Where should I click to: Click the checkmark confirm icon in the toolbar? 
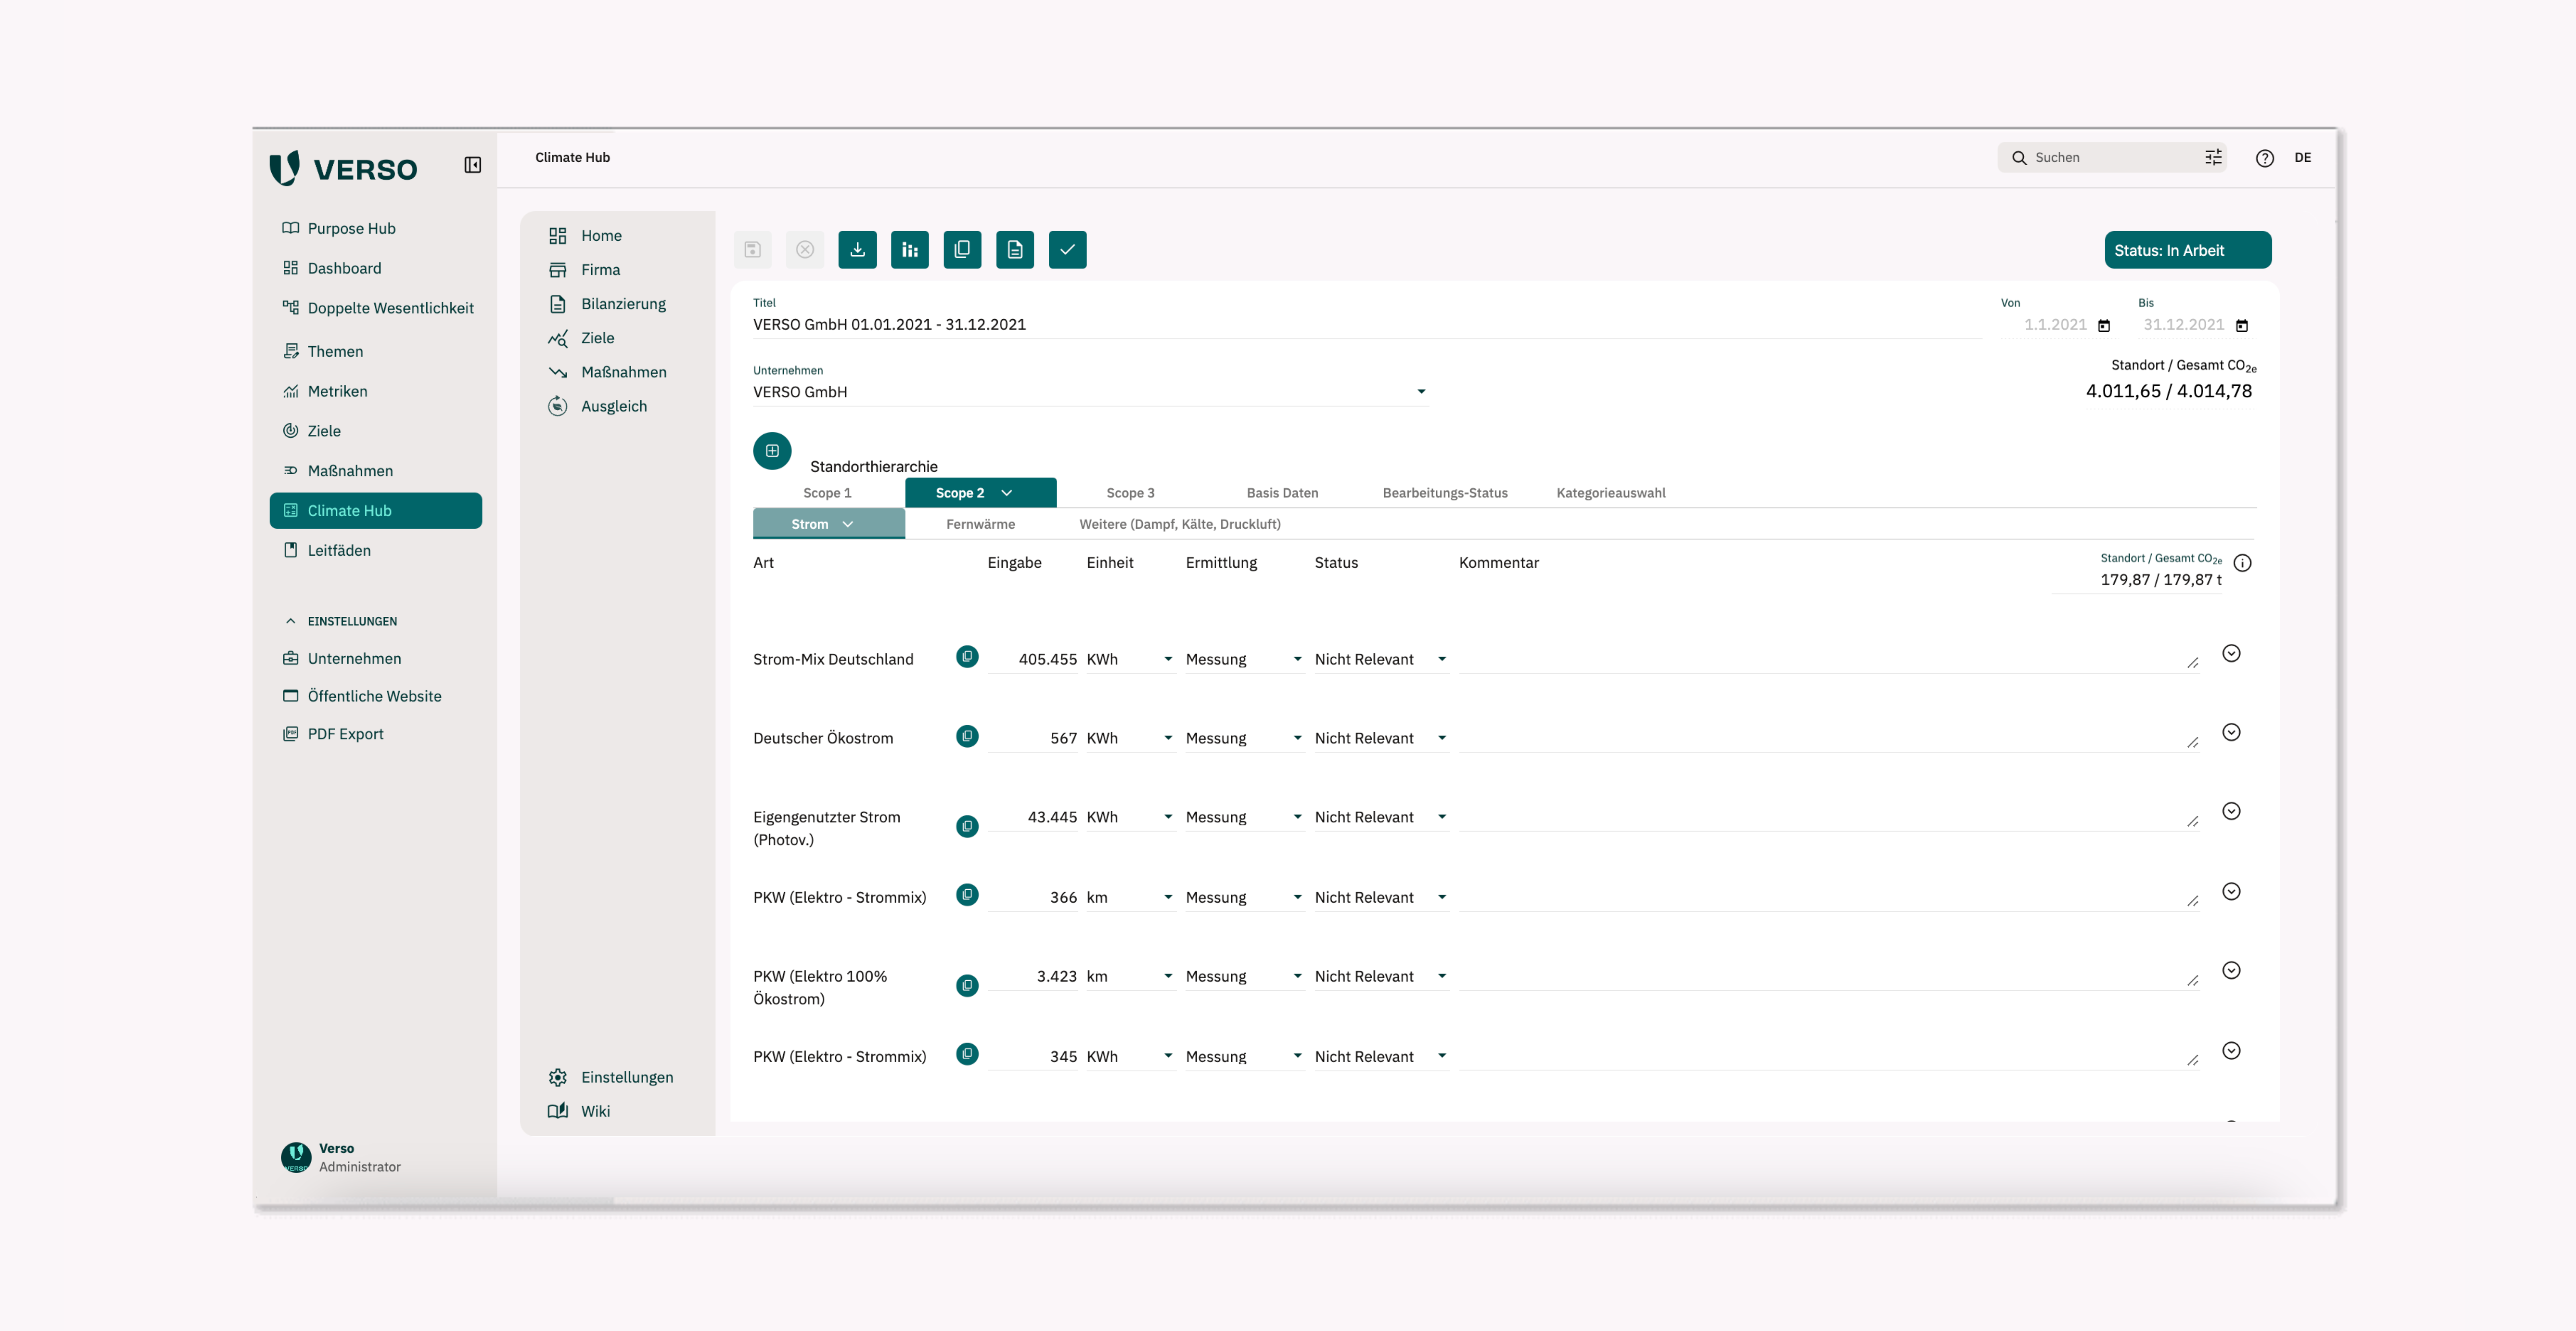click(x=1067, y=249)
